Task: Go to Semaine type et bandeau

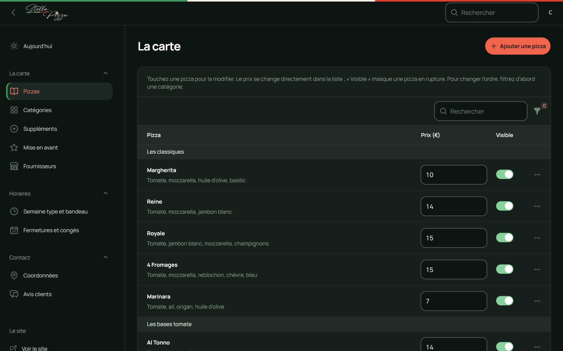Action: coord(59,211)
